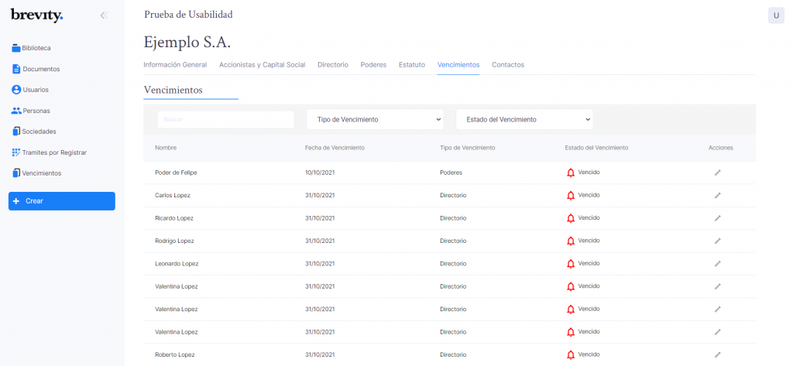
Task: Click the date 10/10/2021
Action: pyautogui.click(x=320, y=173)
